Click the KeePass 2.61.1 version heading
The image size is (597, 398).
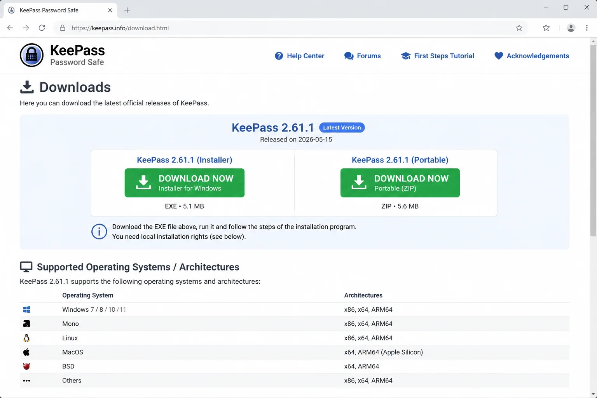273,127
